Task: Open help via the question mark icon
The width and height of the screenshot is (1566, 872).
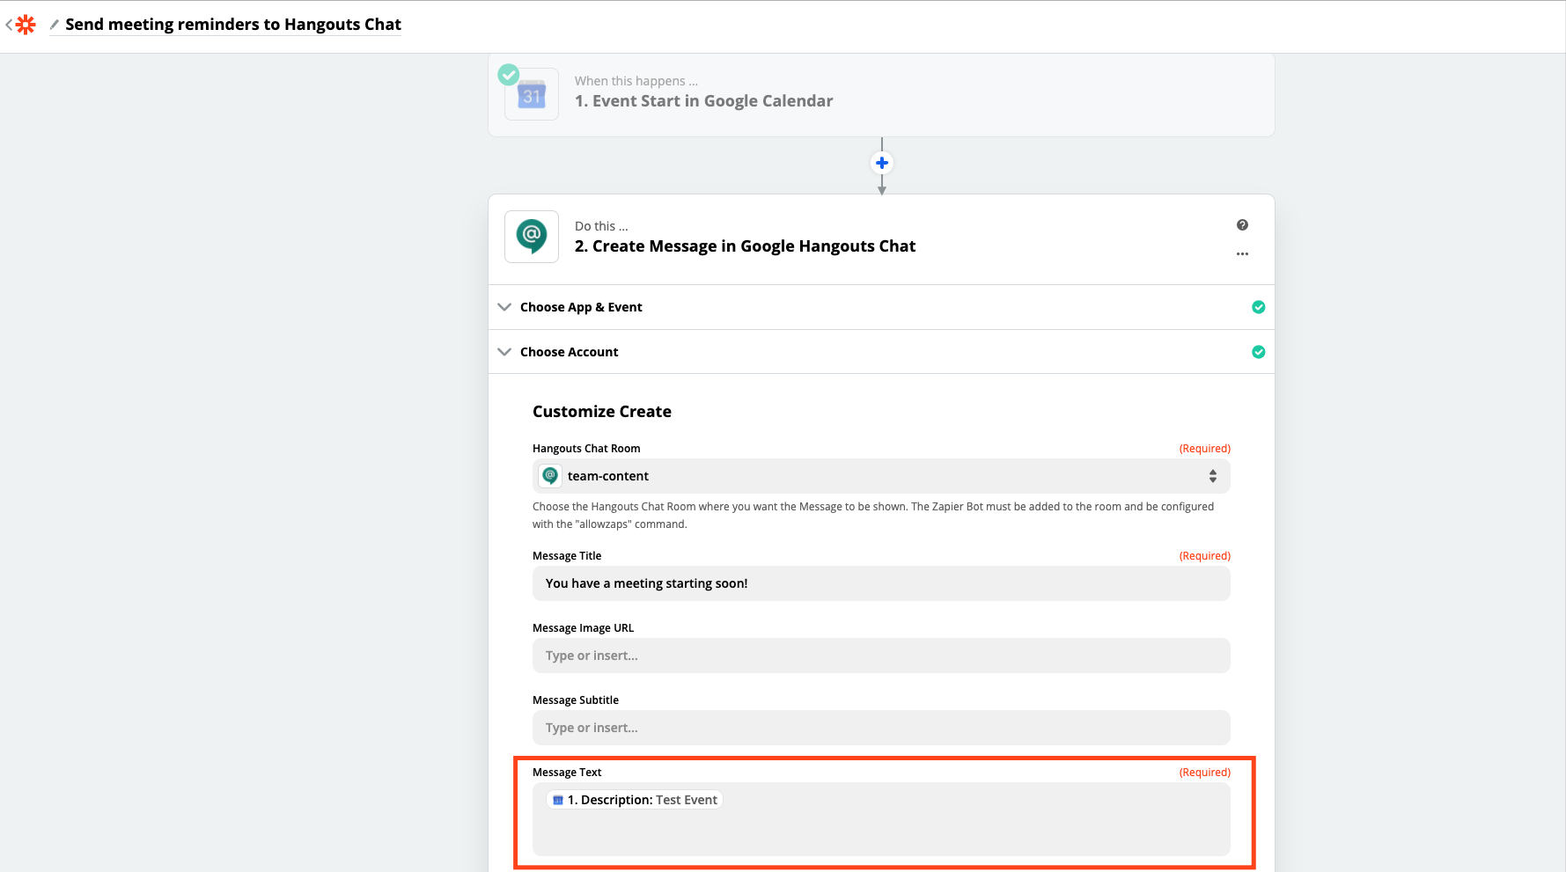Action: pos(1242,225)
